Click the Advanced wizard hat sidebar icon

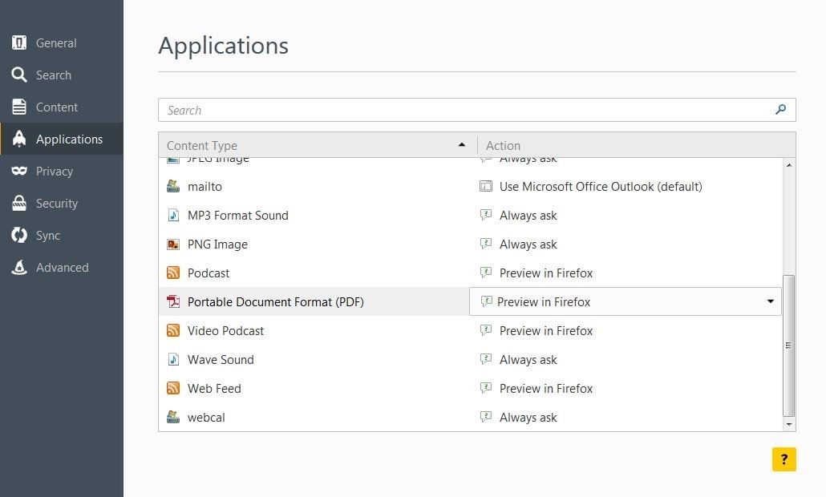(x=19, y=268)
